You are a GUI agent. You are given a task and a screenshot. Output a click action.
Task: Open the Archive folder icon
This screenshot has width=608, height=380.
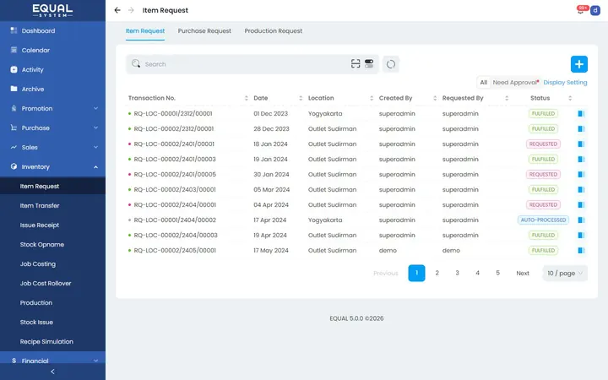pyautogui.click(x=14, y=89)
